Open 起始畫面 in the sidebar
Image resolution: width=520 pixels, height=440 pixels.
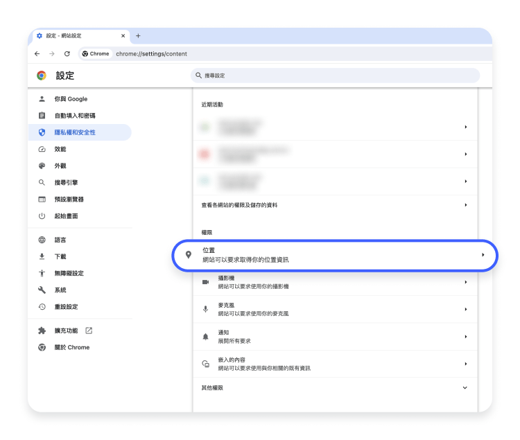[x=80, y=216]
